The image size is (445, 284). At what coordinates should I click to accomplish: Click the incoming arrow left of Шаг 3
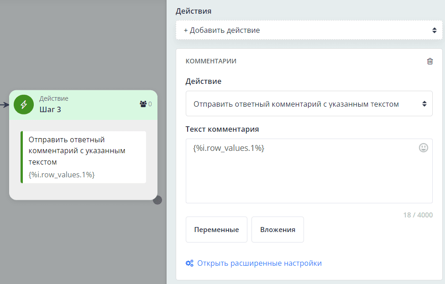click(4, 105)
